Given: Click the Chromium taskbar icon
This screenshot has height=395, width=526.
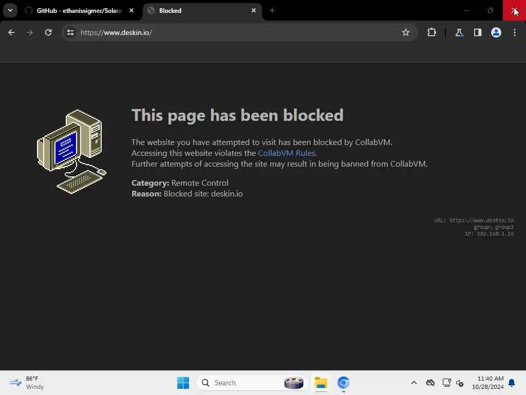Looking at the screenshot, I should (343, 383).
